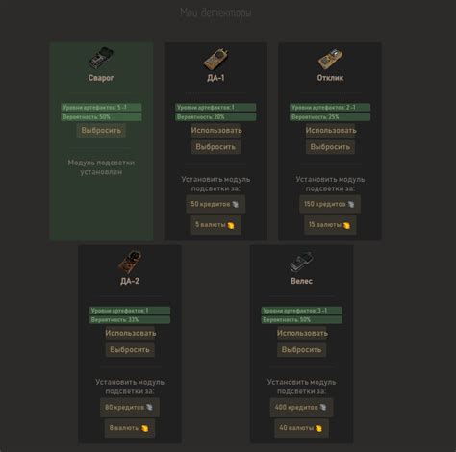Install ДА-2 module for 8 валюты
The image size is (456, 452).
(x=130, y=428)
